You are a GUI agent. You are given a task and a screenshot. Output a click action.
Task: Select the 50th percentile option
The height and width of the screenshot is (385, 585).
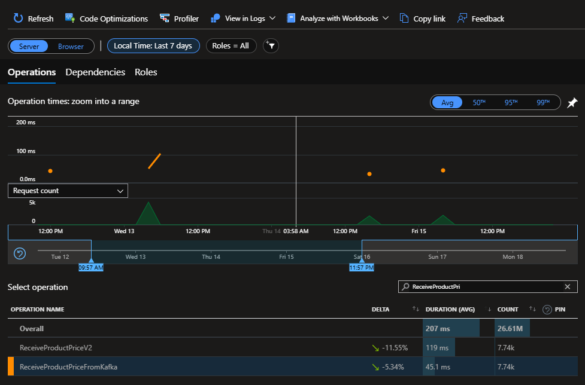479,102
